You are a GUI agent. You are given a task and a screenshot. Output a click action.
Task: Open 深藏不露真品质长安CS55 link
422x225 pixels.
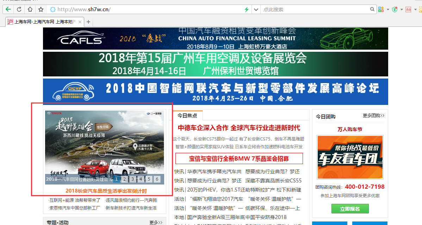click(273, 181)
